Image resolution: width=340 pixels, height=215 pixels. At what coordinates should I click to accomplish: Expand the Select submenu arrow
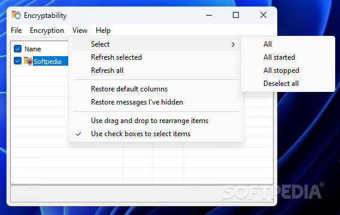(x=233, y=45)
